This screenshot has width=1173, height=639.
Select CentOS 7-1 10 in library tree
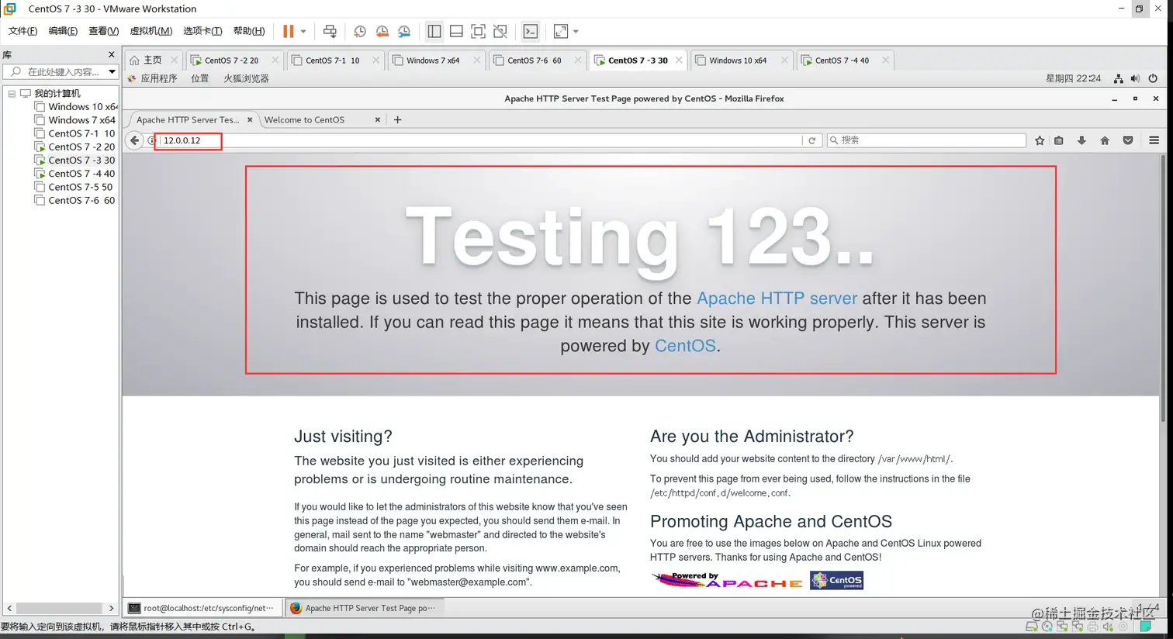click(x=75, y=133)
